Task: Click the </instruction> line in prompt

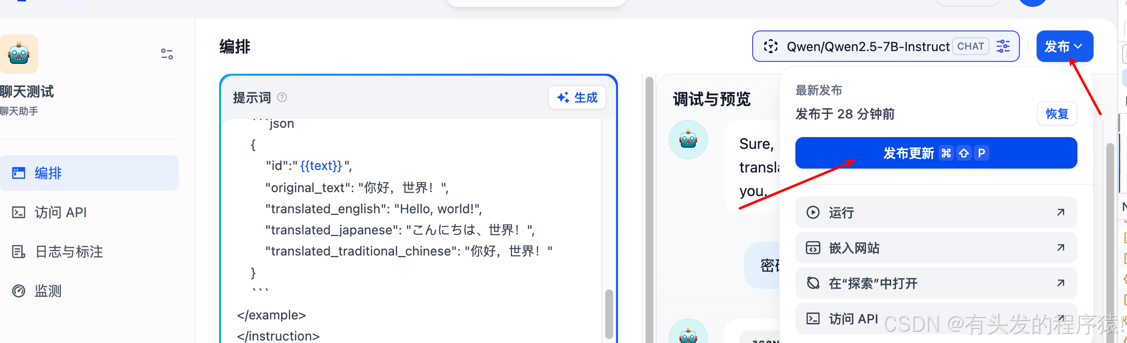Action: pos(278,336)
